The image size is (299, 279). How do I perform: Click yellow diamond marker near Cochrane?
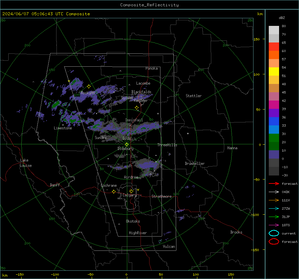point(114,191)
